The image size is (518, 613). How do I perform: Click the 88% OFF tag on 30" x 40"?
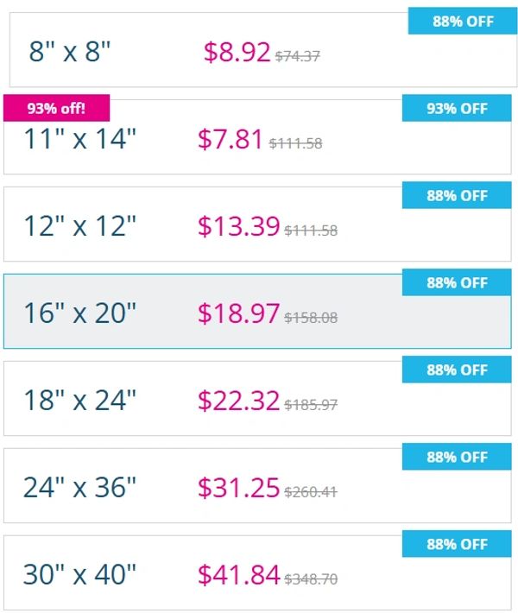(x=457, y=544)
